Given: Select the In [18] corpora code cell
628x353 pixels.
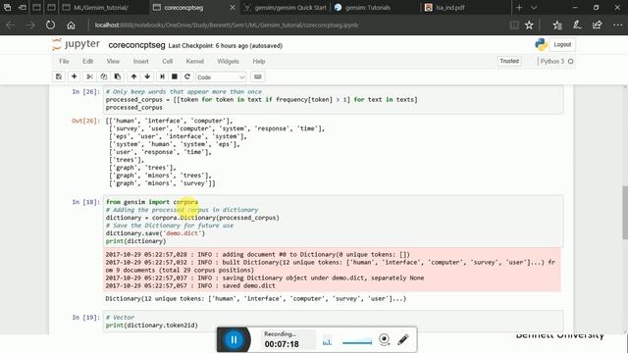Looking at the screenshot, I should [334, 222].
